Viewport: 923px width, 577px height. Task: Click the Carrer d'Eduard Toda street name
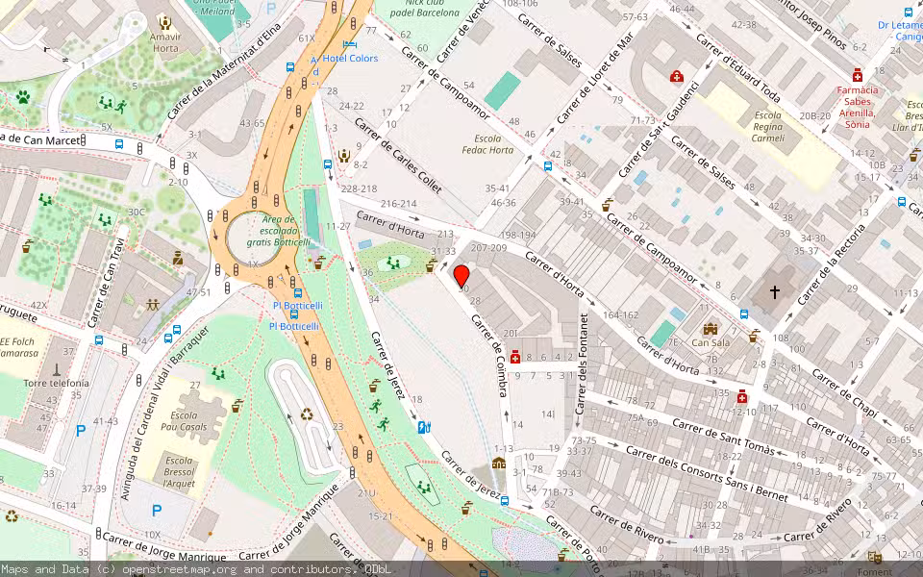738,68
